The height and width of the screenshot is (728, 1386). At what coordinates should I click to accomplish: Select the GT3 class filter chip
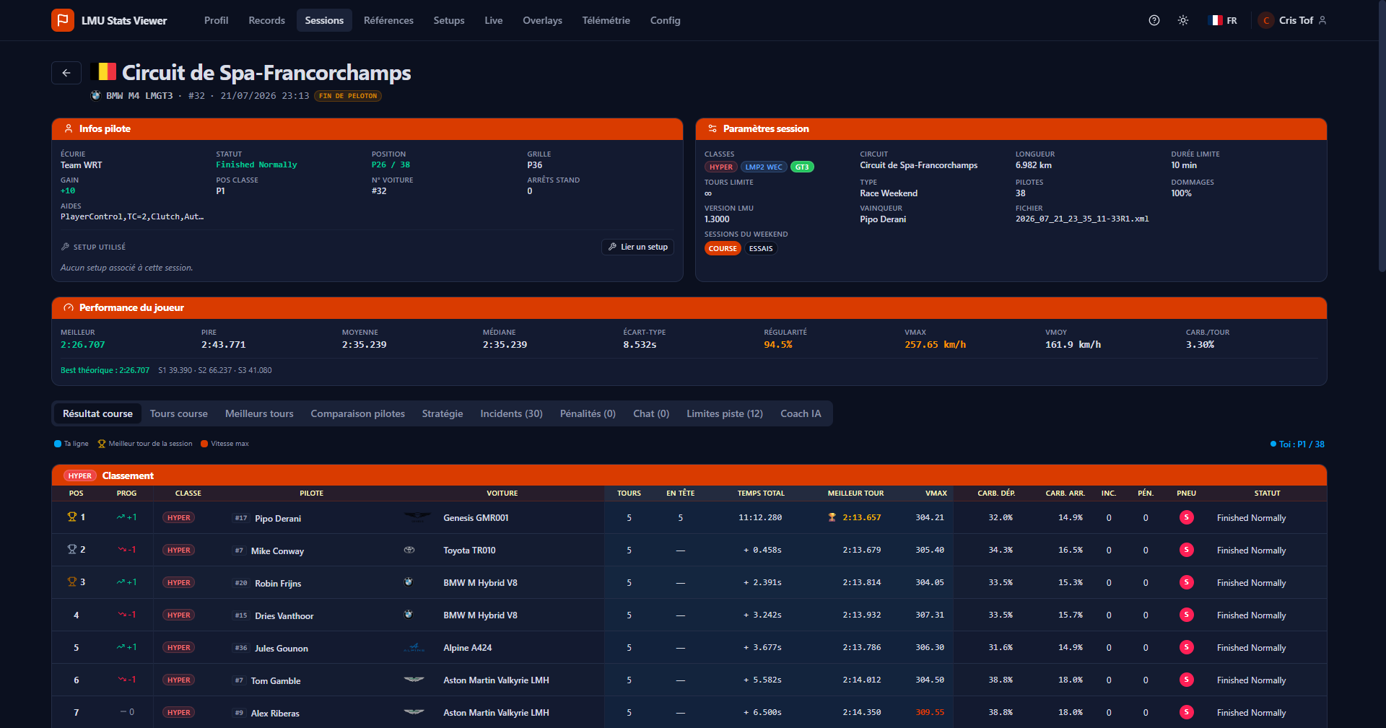tap(802, 167)
